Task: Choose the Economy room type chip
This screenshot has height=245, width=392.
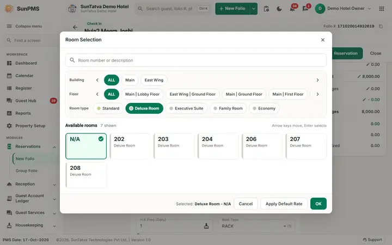Action: click(264, 108)
